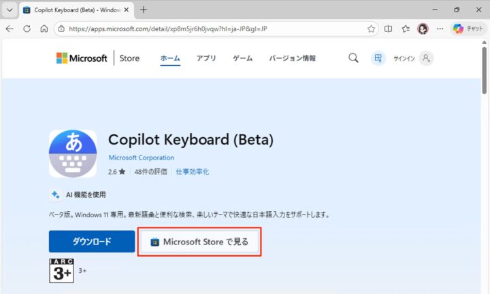Open the split screen view icon

(389, 29)
